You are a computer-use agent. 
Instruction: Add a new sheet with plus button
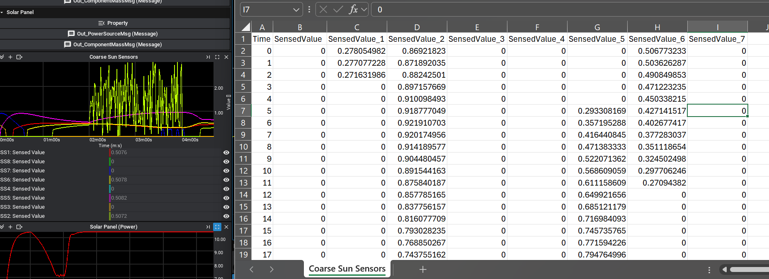tap(422, 269)
